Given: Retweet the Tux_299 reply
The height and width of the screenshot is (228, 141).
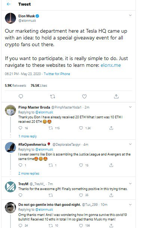Looking at the screenshot, I should (x=50, y=225).
